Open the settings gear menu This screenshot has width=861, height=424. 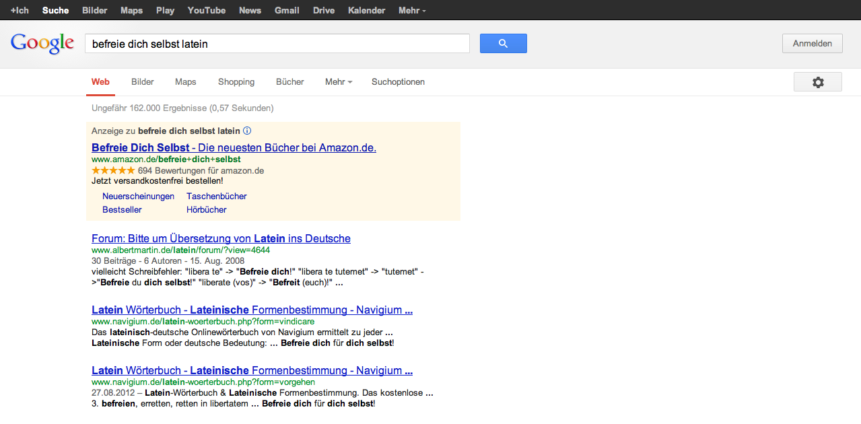click(817, 82)
